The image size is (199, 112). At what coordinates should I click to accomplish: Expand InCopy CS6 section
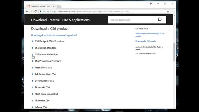[x=39, y=107]
